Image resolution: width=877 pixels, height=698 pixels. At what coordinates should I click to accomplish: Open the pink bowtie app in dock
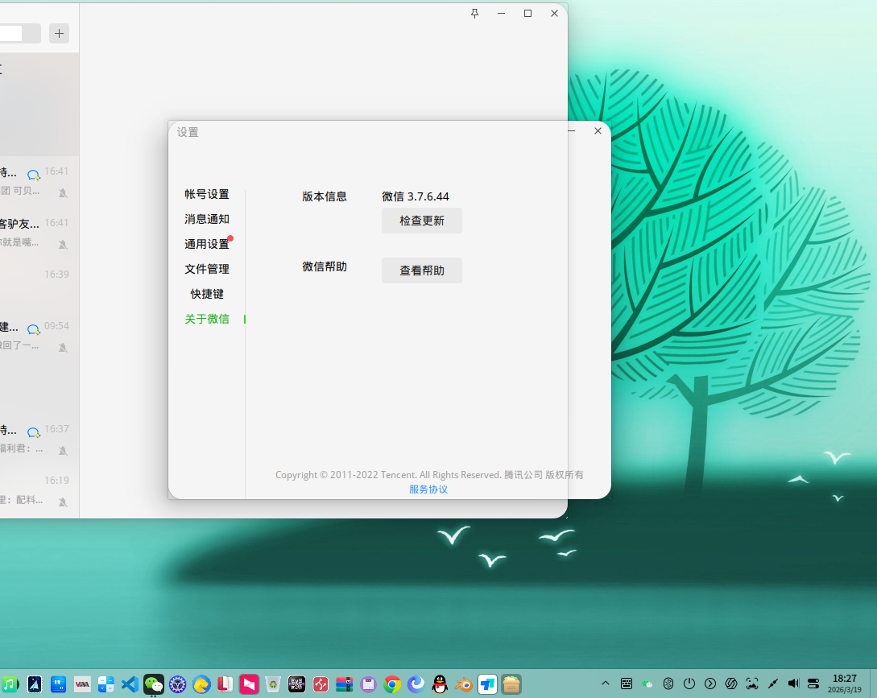[x=249, y=684]
